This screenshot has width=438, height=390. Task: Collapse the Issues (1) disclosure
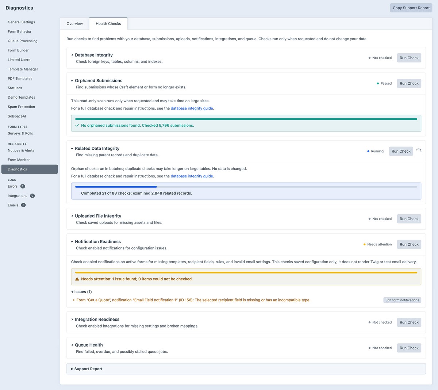click(81, 292)
